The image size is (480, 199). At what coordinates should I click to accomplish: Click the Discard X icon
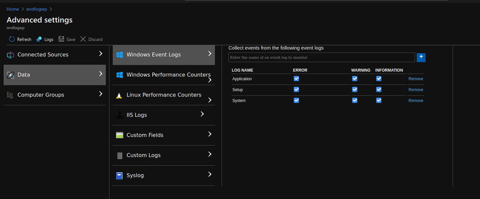[x=83, y=39]
